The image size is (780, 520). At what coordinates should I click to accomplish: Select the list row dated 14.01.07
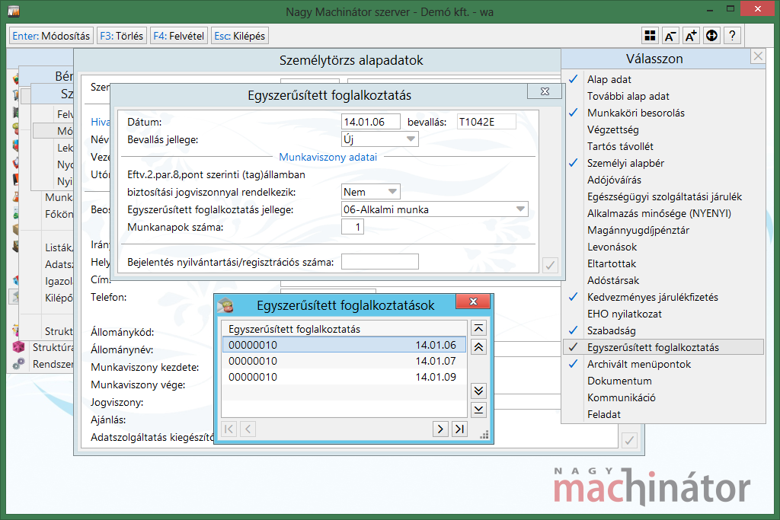(x=343, y=361)
